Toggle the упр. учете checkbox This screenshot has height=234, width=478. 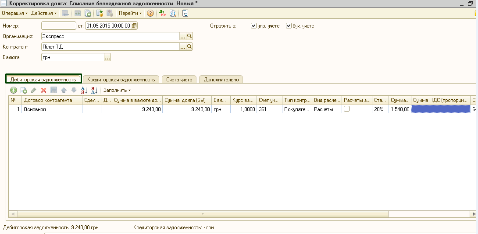pyautogui.click(x=253, y=26)
